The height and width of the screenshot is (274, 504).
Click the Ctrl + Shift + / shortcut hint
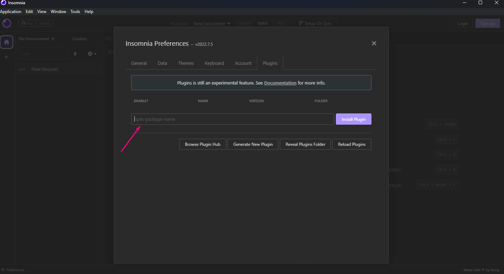[437, 185]
